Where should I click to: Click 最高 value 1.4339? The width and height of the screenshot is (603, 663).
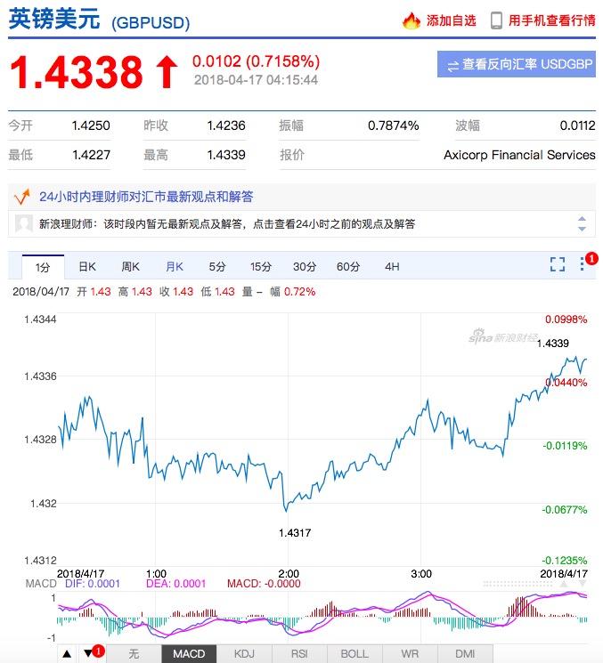click(226, 155)
